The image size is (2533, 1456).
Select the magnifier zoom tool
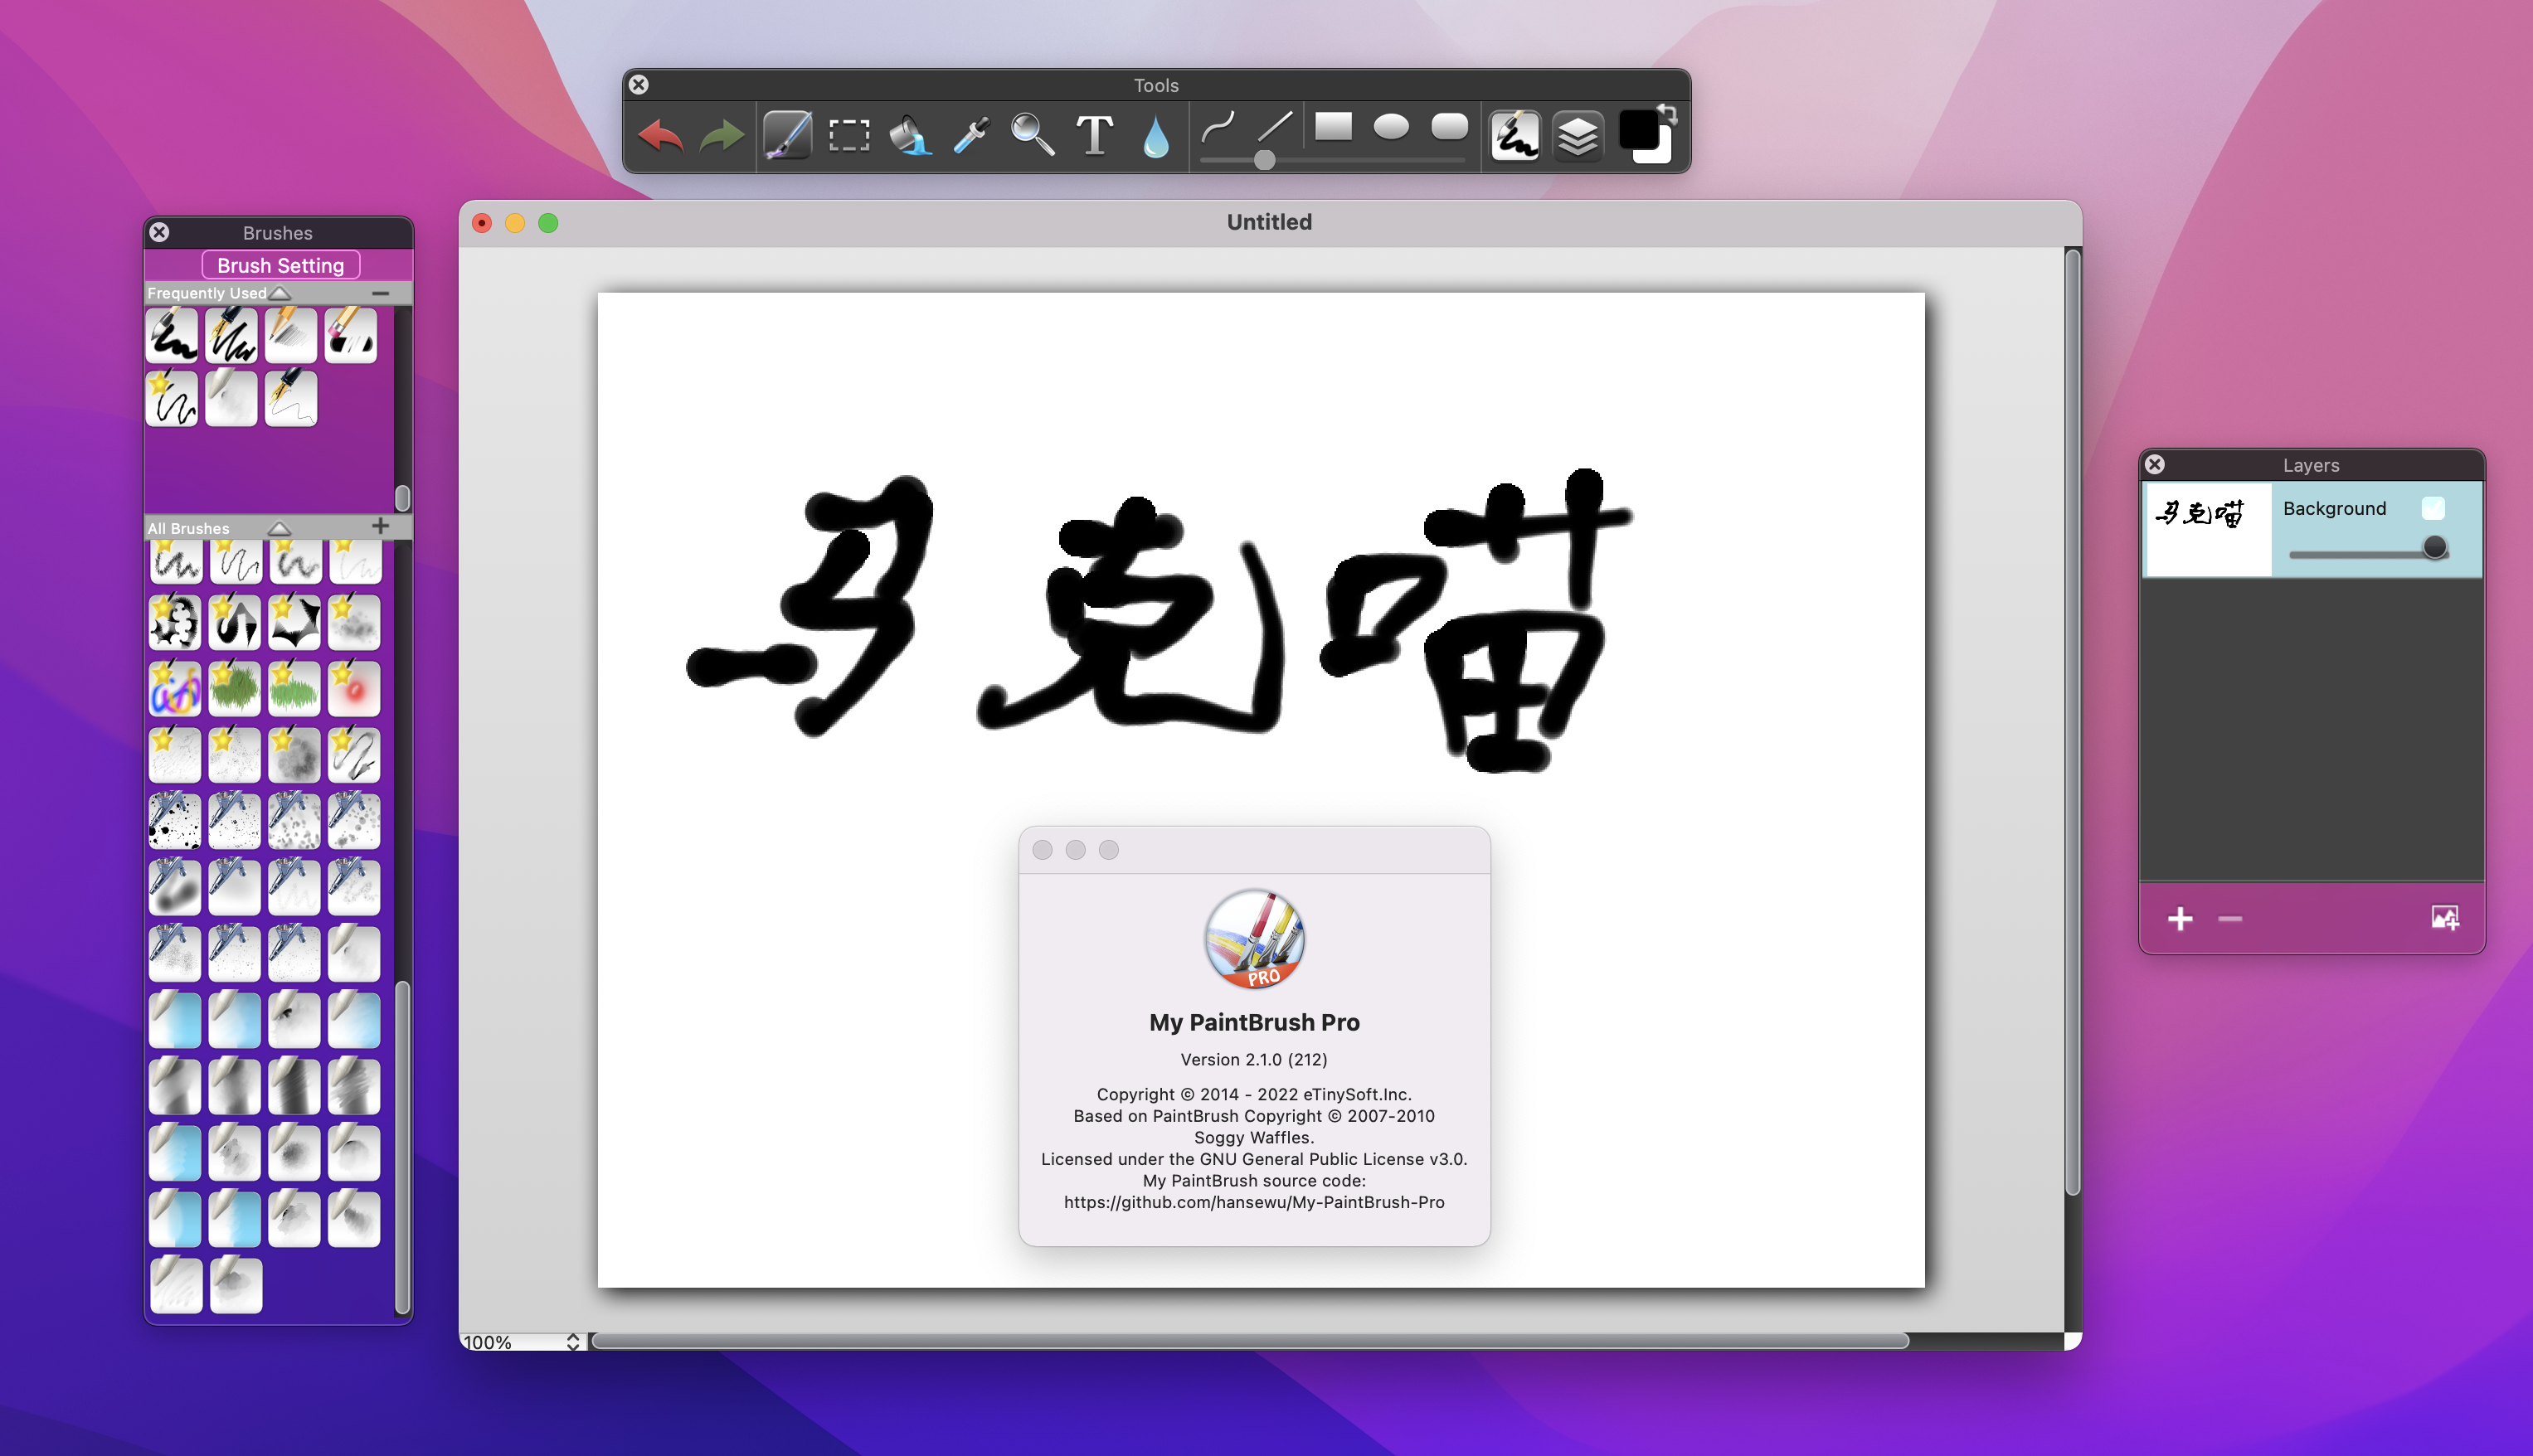click(x=1032, y=134)
